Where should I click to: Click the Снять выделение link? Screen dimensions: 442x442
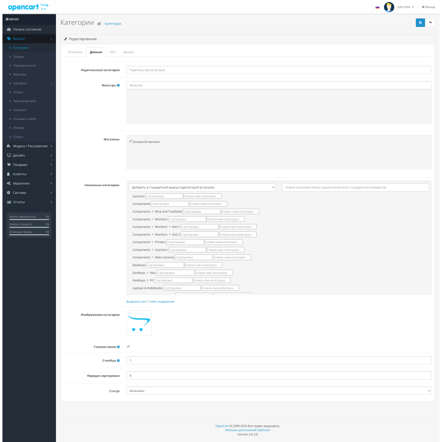point(162,302)
